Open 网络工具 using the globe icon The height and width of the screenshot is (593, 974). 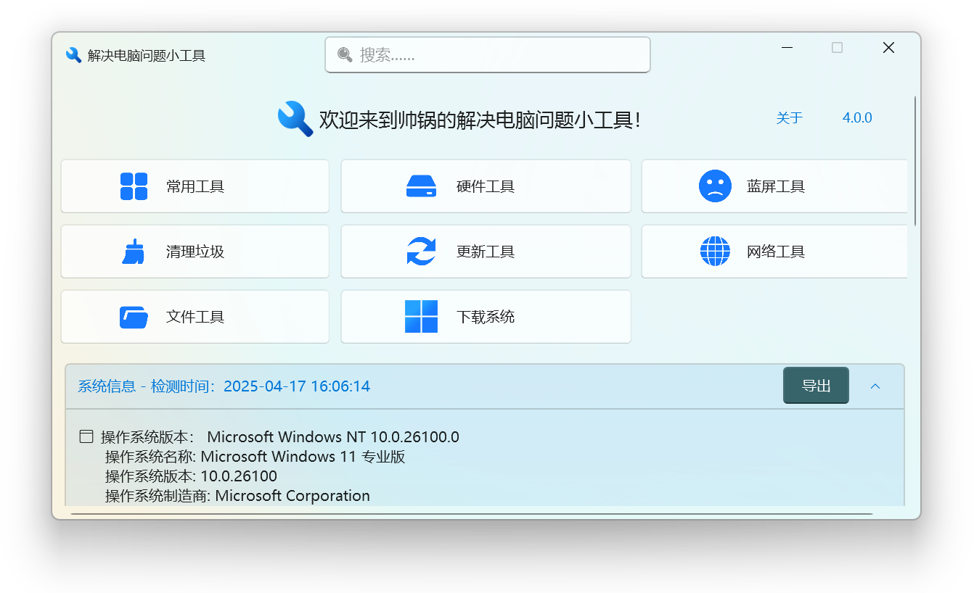coord(716,251)
